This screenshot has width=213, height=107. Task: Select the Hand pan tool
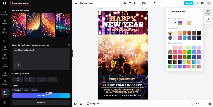pos(130,3)
